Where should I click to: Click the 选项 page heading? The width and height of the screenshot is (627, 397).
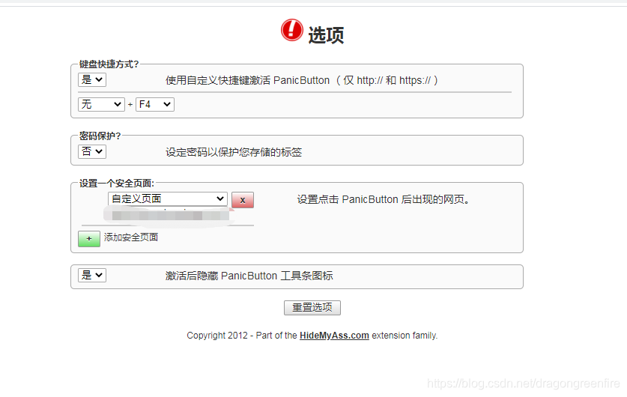[326, 35]
